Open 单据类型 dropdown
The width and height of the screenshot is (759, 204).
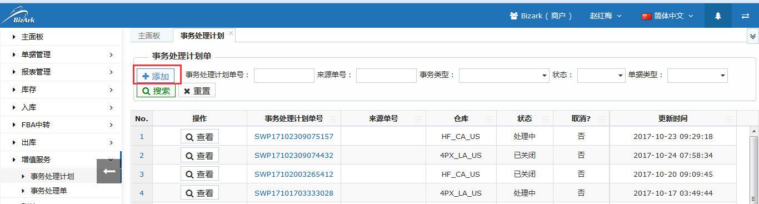click(697, 76)
